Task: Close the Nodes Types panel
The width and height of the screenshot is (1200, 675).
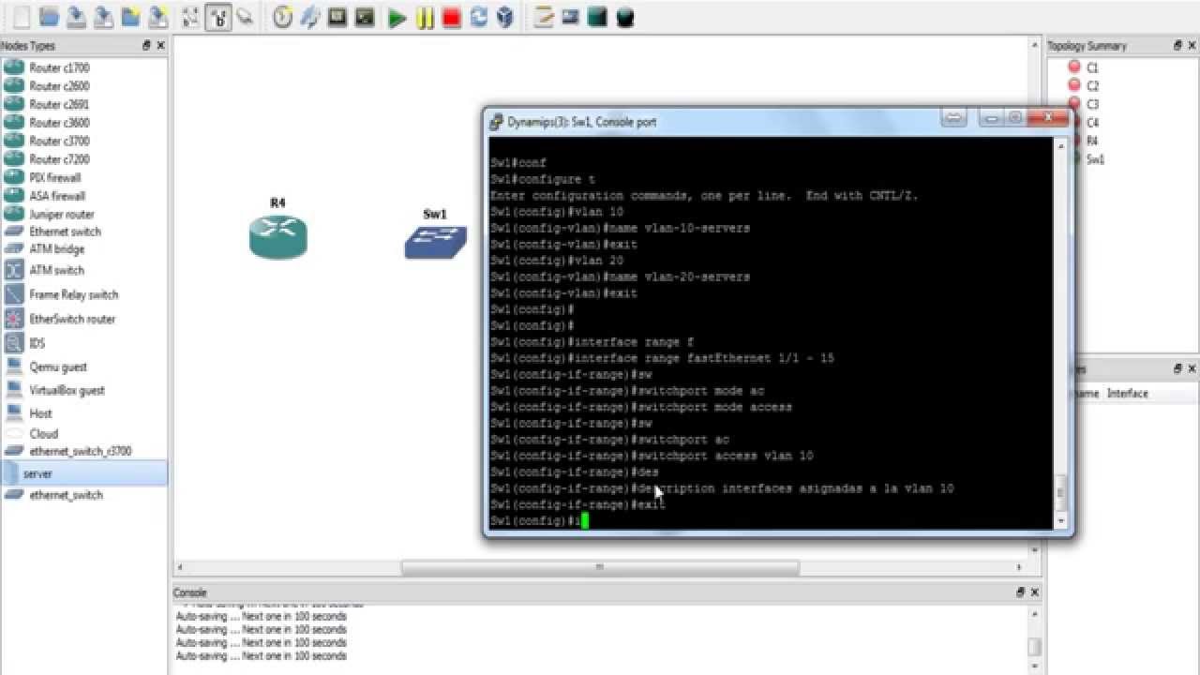Action: pyautogui.click(x=160, y=45)
